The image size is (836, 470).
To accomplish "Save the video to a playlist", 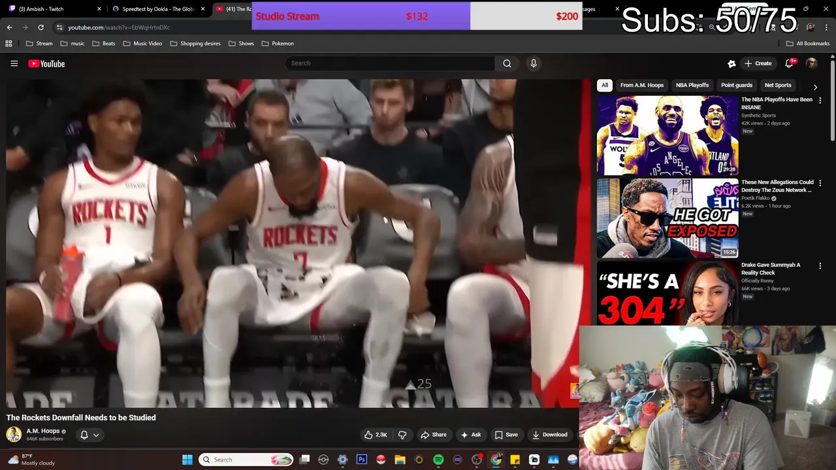I will pos(506,435).
